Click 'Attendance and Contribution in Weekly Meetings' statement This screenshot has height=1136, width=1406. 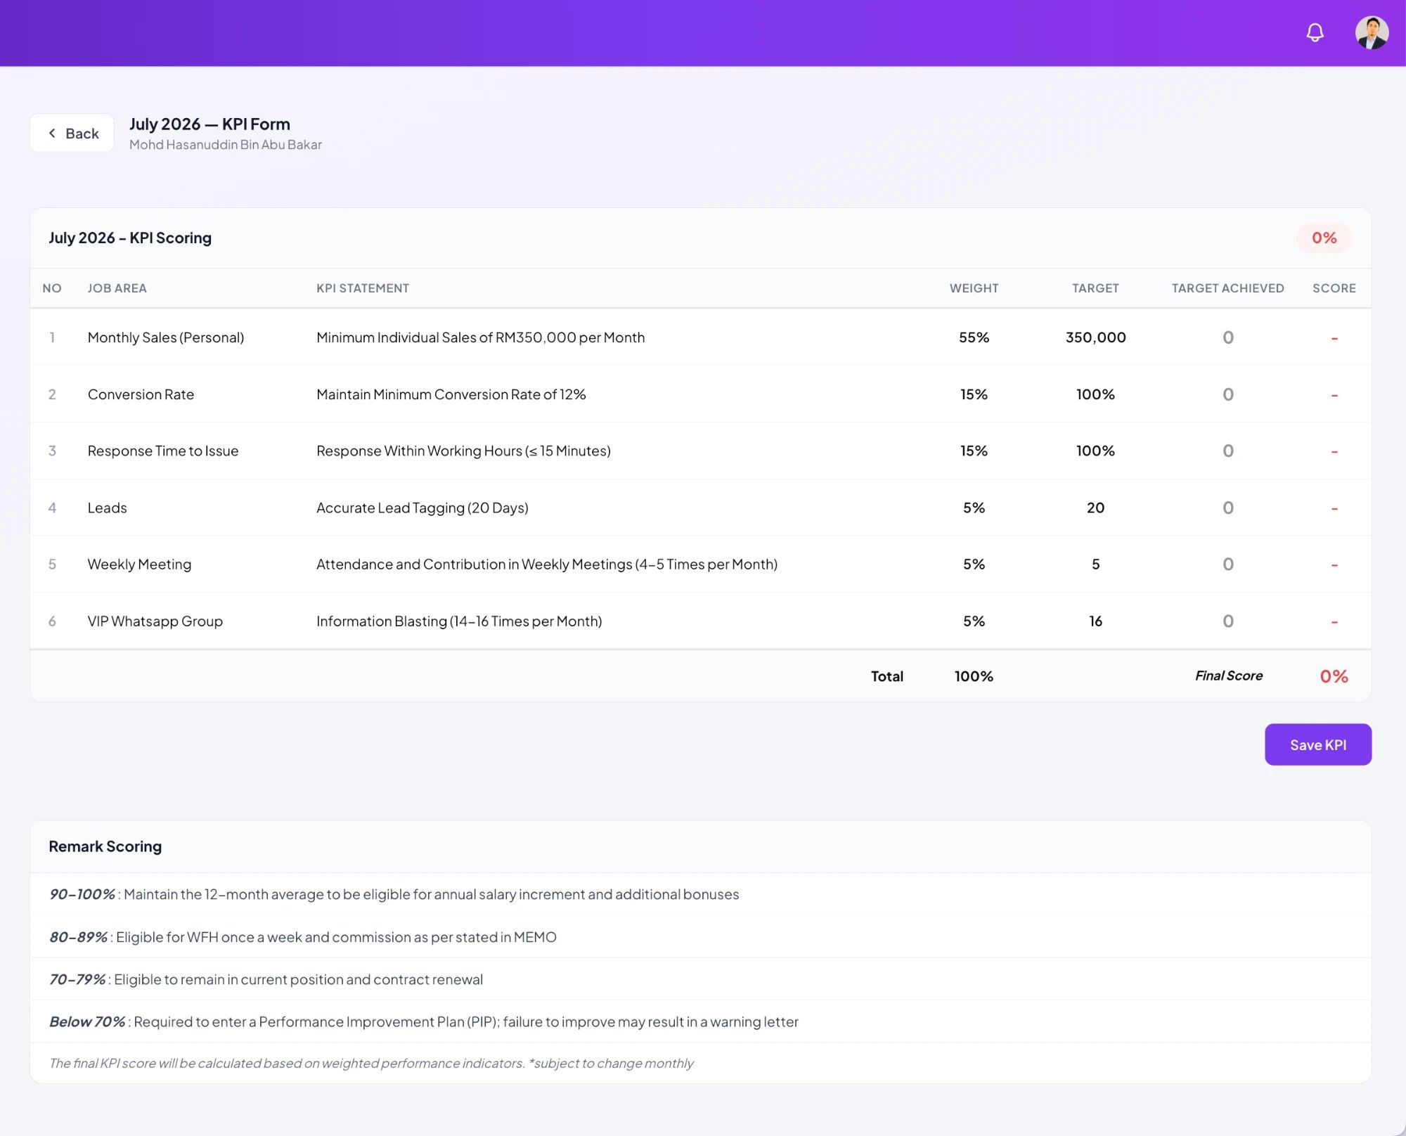pyautogui.click(x=547, y=564)
